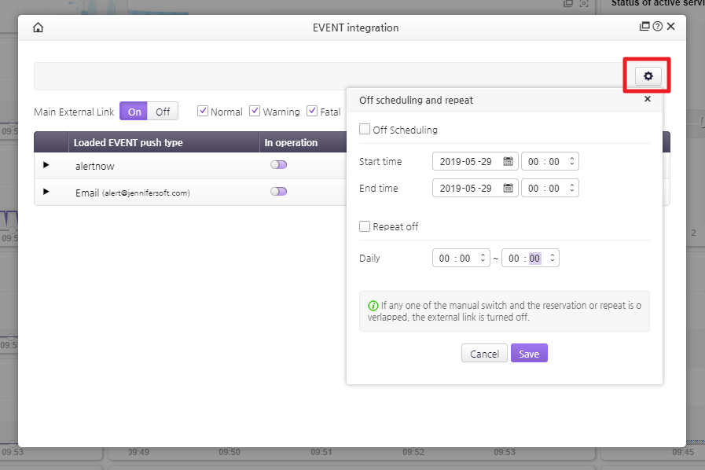705x470 pixels.
Task: Click the help question mark icon
Action: pos(657,27)
